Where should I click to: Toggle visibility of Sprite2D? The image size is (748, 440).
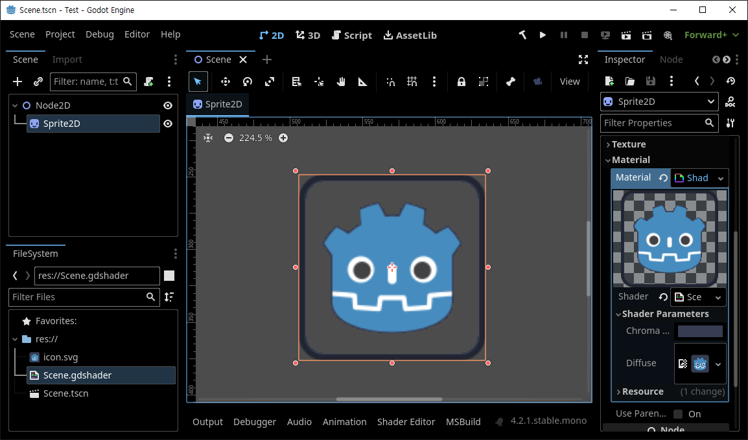(168, 124)
